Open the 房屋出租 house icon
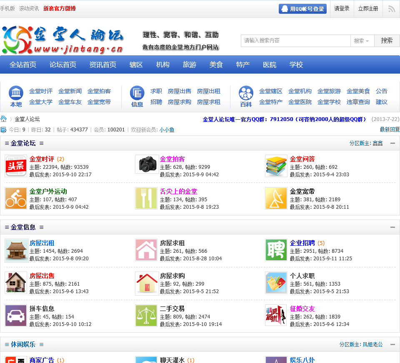This screenshot has width=400, height=363. point(16,251)
